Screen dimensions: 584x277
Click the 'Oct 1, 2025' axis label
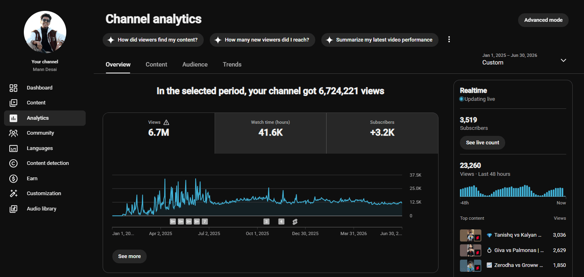coord(257,233)
